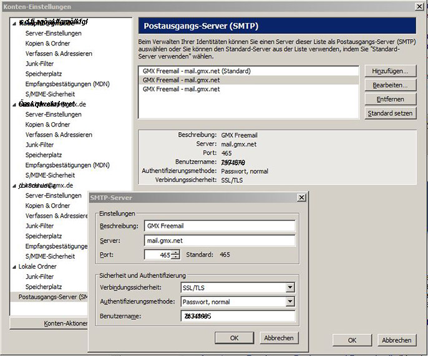Open the Verbindungssicherheit dropdown
Screen dimensions: 428x356
pos(289,287)
